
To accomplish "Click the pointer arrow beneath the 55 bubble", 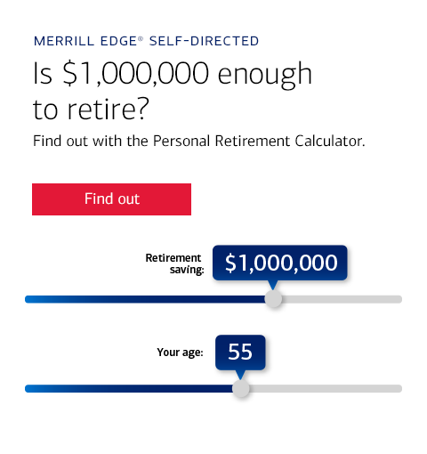I will coord(240,375).
